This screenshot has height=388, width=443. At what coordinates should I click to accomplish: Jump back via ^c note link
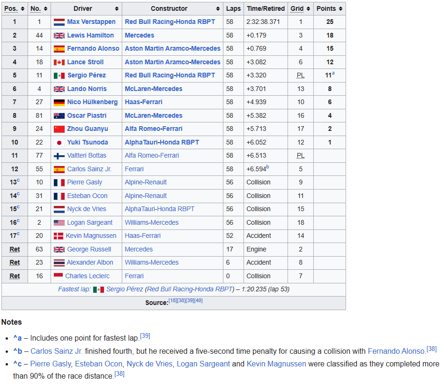(17, 364)
